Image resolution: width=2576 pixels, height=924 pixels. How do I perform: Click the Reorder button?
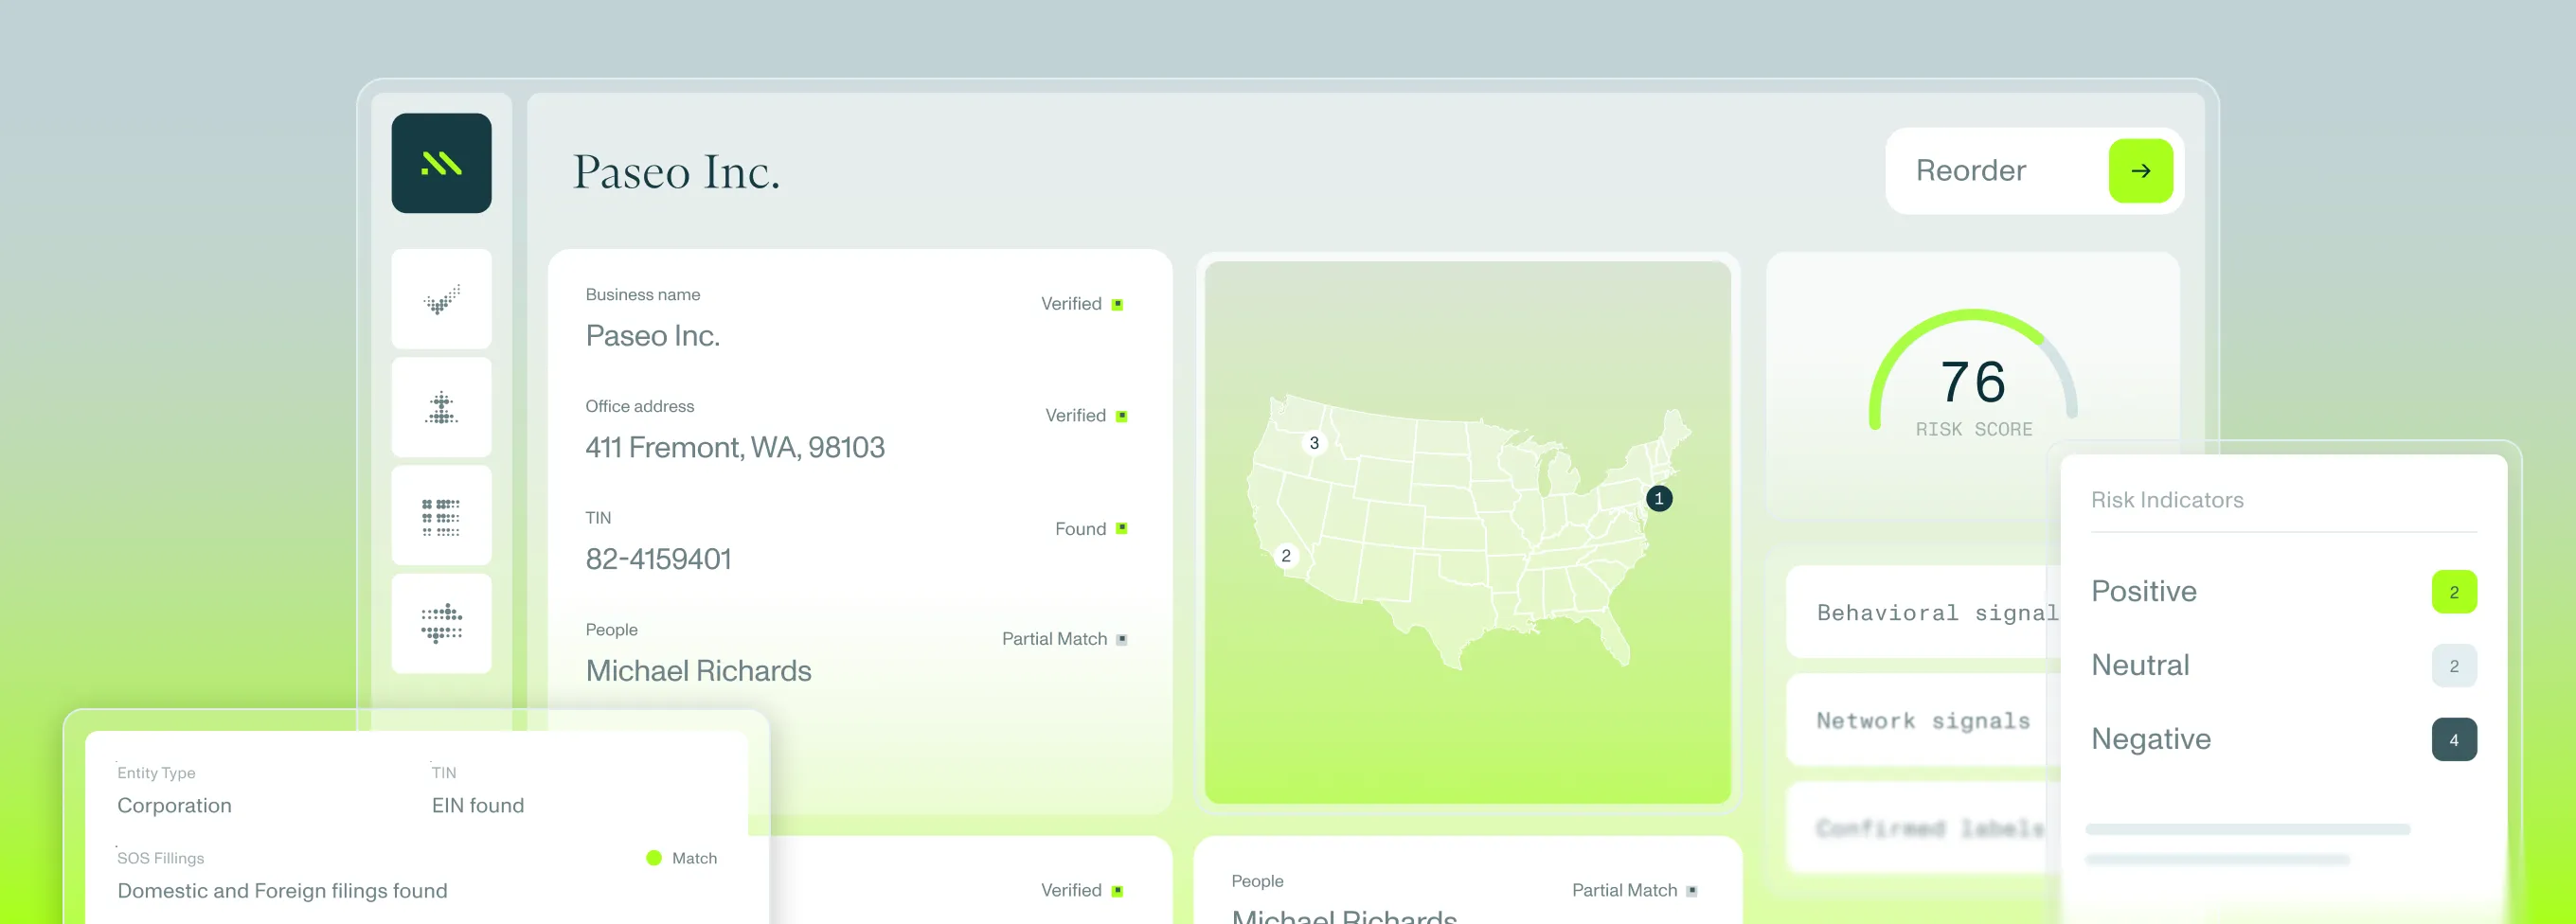point(2033,171)
